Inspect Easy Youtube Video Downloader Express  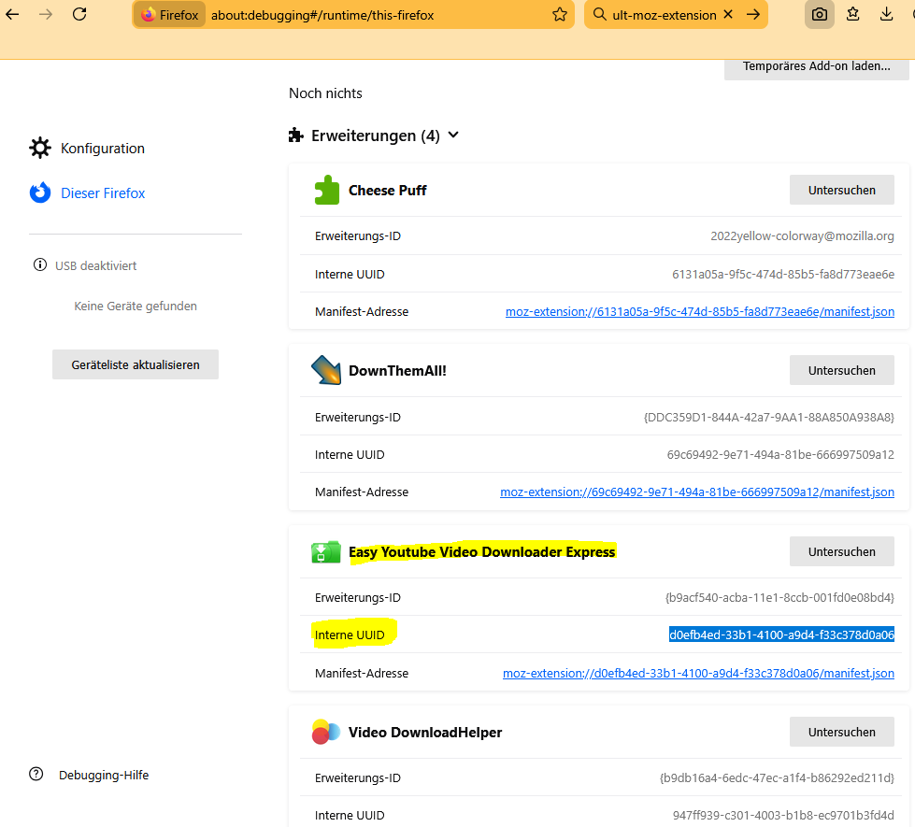tap(841, 551)
